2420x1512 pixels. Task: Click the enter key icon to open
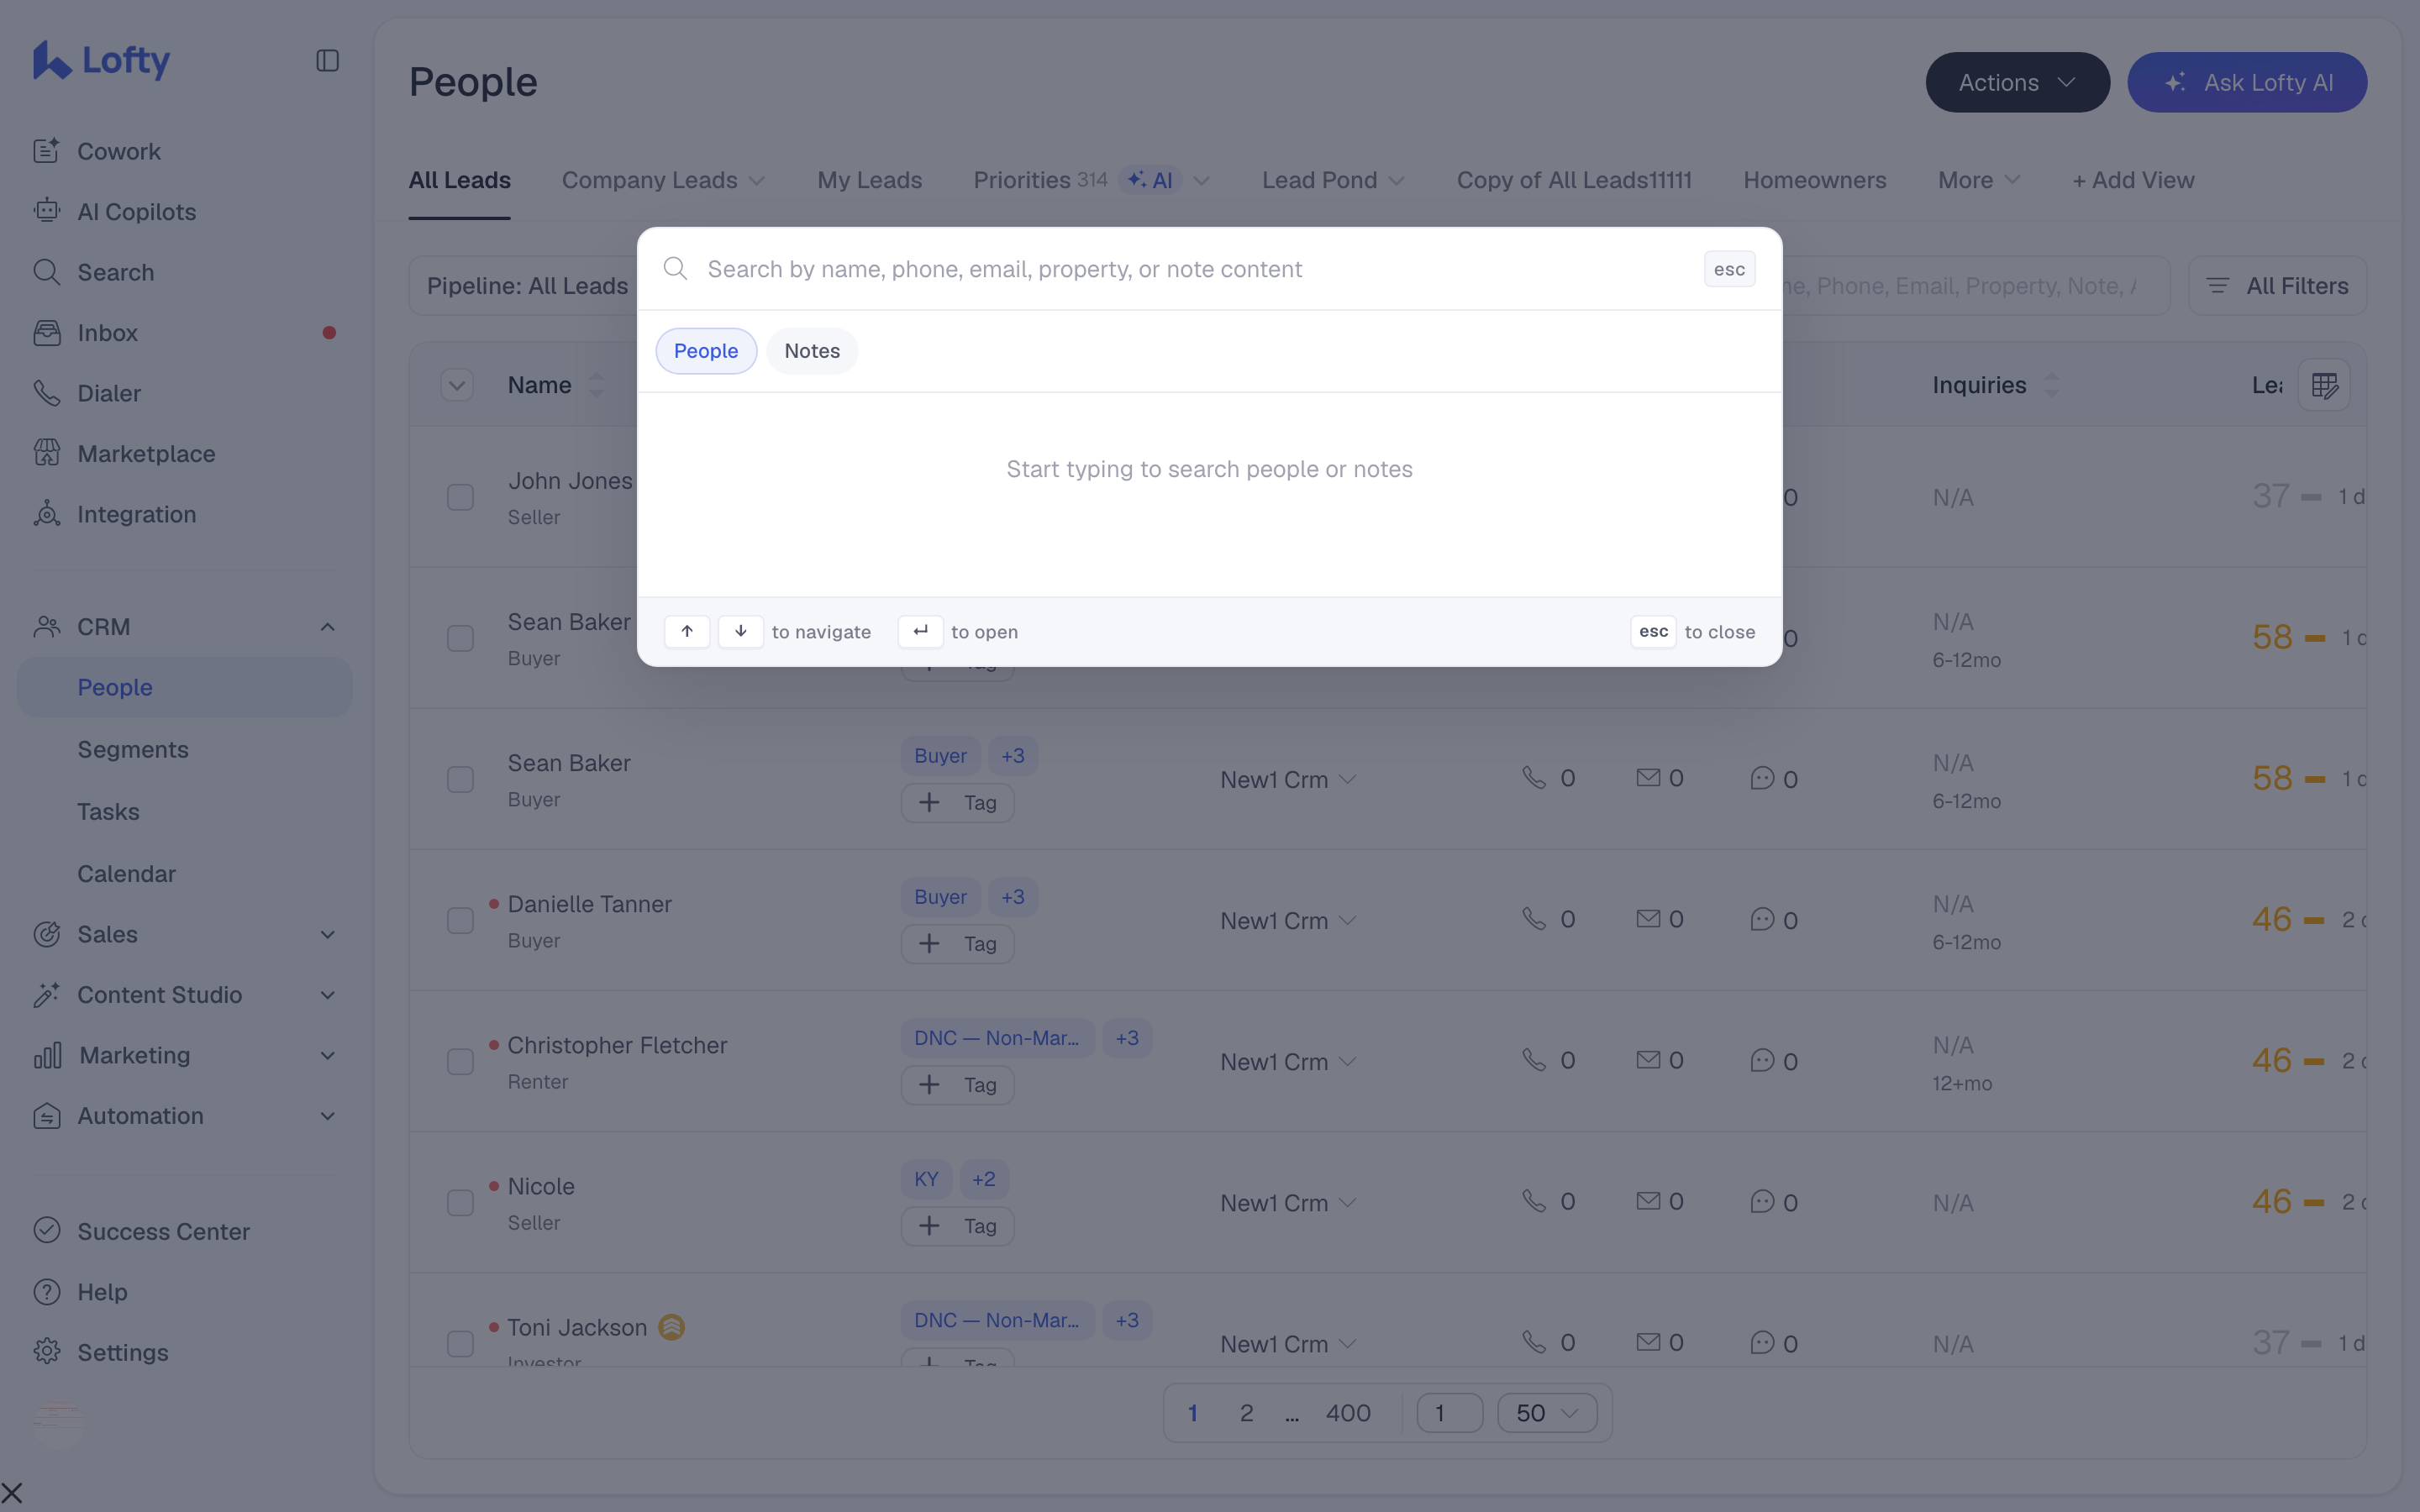[920, 631]
